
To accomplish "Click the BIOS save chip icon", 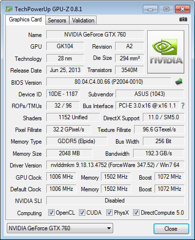I will click(x=179, y=82).
